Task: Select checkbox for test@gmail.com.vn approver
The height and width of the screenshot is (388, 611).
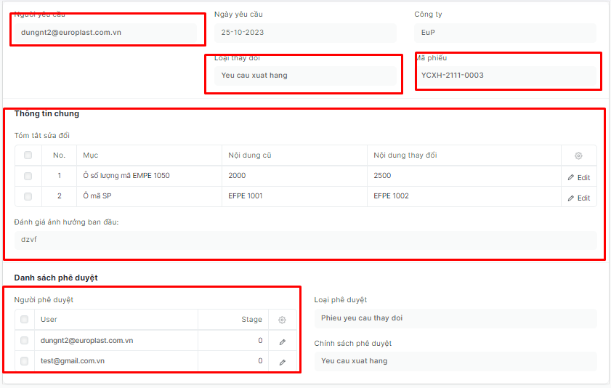Action: 25,361
